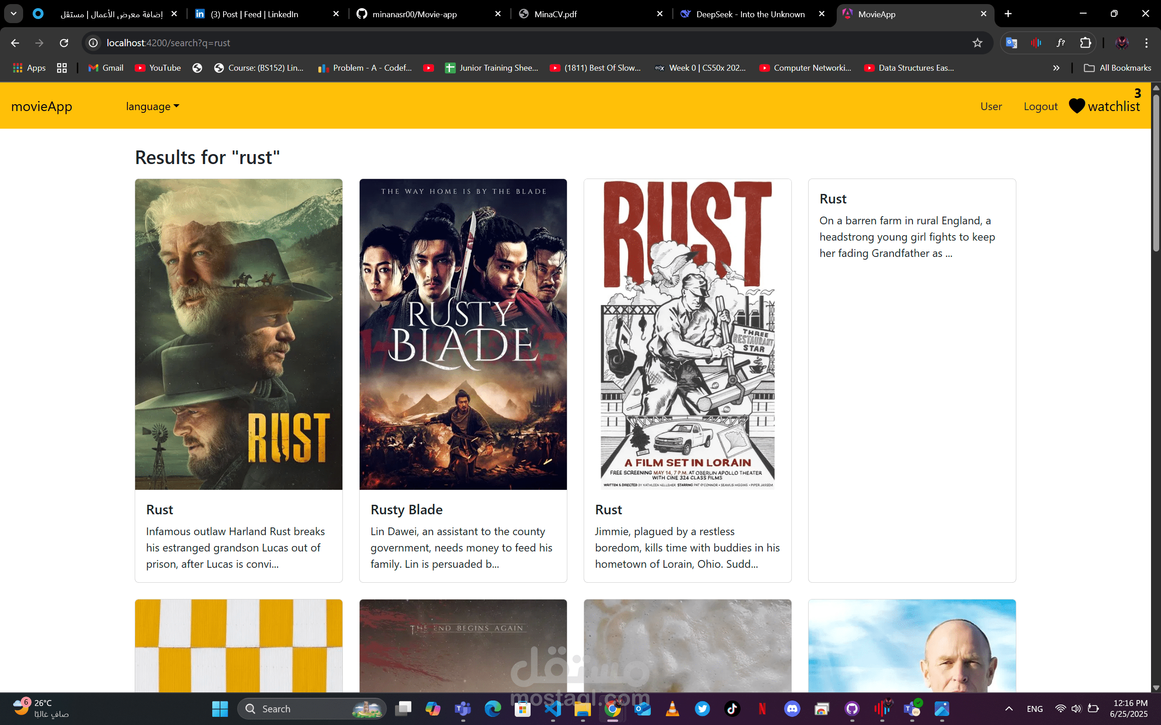View site information icon in address bar
Screen dimensions: 1161x725
93,43
